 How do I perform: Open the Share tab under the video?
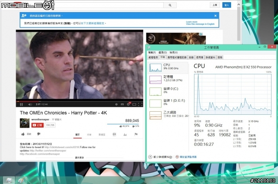(89, 135)
